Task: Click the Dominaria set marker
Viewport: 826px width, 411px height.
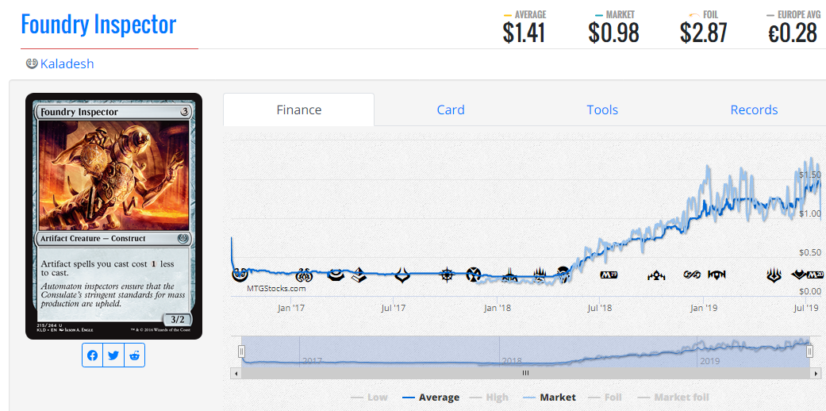Action: [564, 275]
